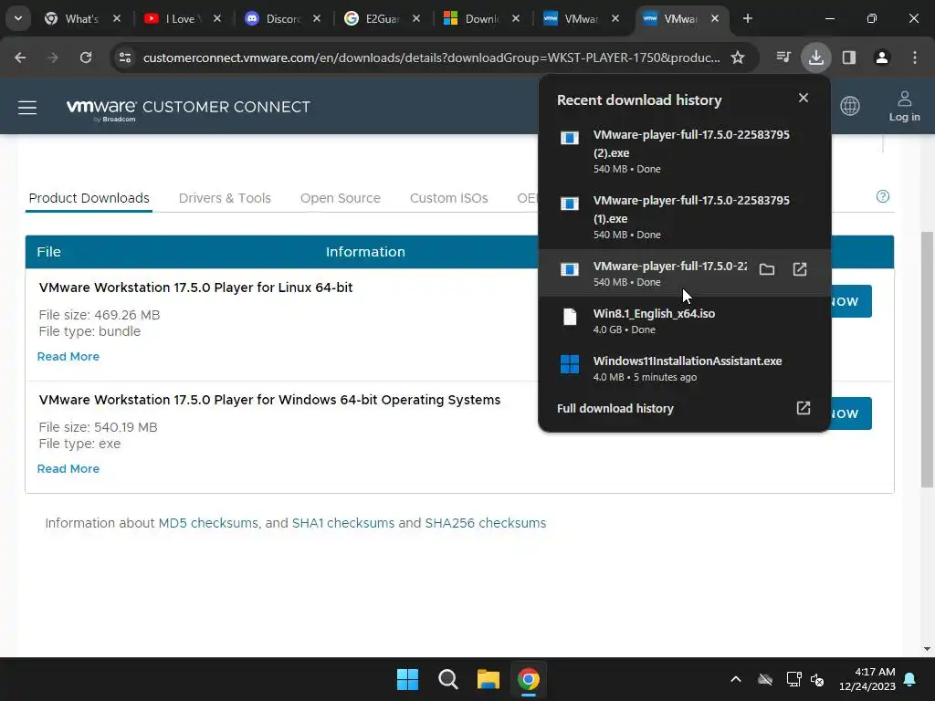Screen dimensions: 935x701
Task: Bookmark this page with the star
Action: point(738,58)
